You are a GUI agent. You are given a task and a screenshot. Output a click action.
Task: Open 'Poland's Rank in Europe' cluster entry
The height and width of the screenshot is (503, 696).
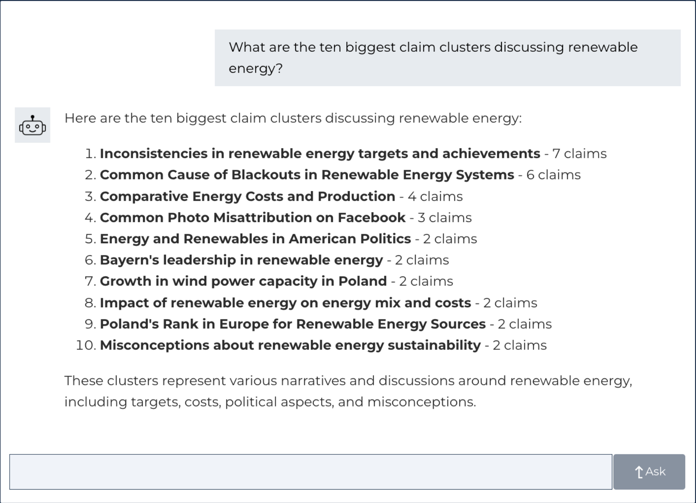(x=293, y=324)
